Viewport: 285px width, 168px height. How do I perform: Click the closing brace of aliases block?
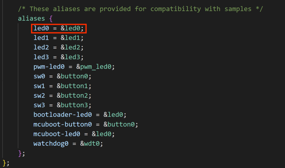point(20,153)
